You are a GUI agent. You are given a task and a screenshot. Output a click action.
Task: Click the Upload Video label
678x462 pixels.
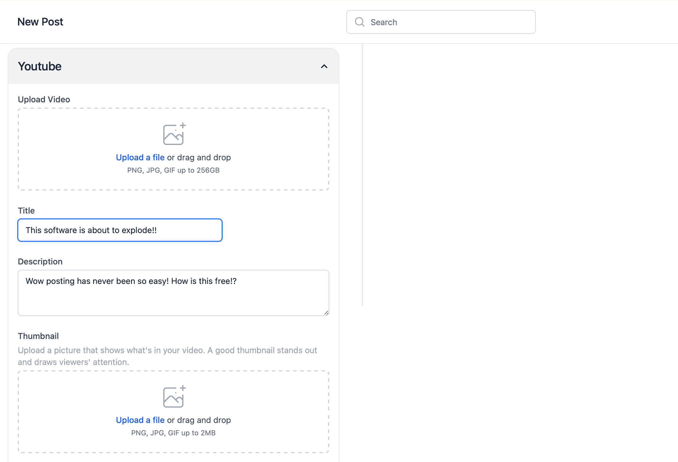[44, 99]
